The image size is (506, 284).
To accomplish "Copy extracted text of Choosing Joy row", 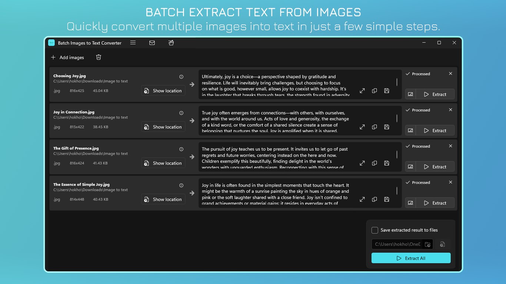I will click(374, 91).
